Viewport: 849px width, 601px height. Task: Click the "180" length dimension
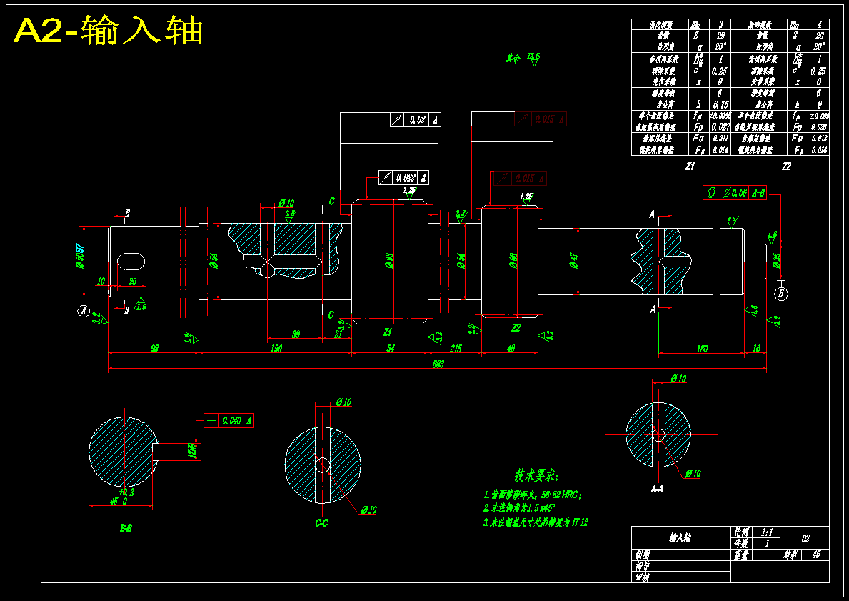pos(702,349)
